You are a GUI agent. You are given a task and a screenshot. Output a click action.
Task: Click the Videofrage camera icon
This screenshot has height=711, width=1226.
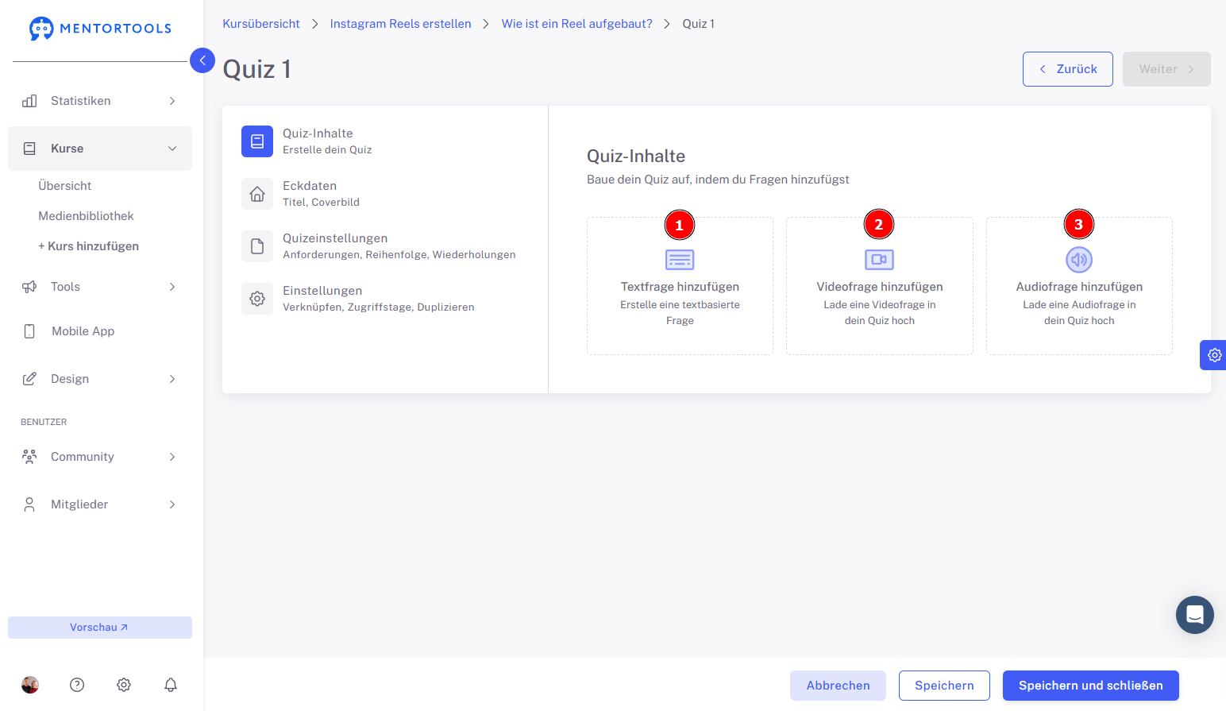879,260
